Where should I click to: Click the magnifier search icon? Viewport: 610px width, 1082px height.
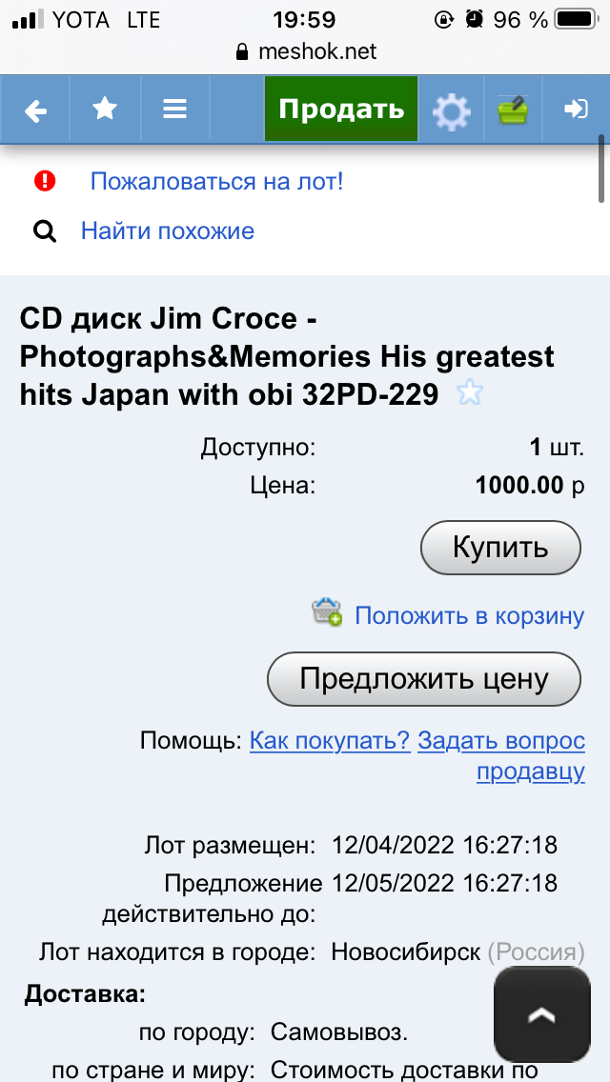(x=45, y=231)
